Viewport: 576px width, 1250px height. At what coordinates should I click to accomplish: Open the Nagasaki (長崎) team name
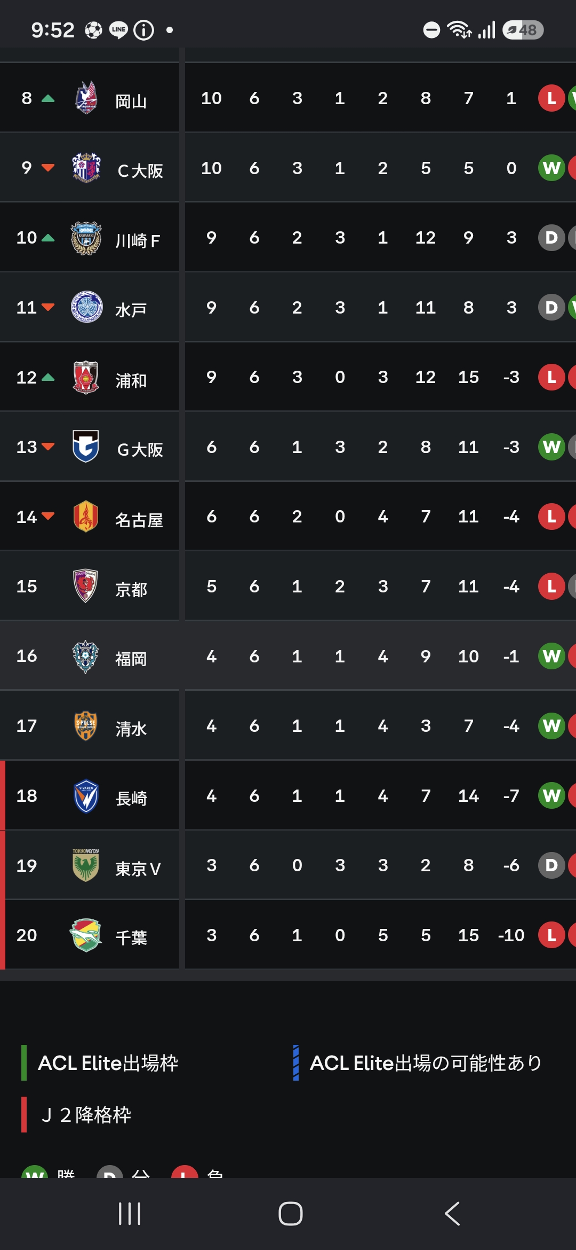pos(131,798)
